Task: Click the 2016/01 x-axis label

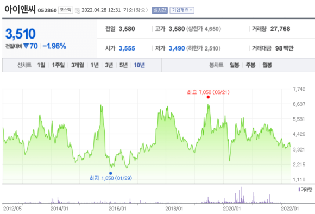Action: tap(117, 209)
